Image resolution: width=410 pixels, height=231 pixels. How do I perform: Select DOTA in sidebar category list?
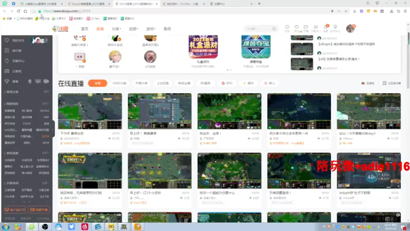[46, 137]
